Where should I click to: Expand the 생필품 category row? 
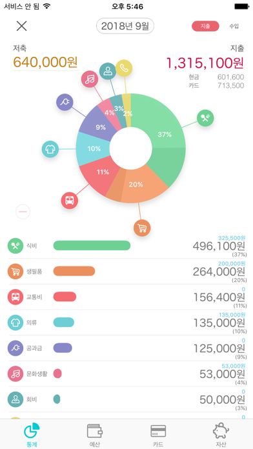(126, 271)
